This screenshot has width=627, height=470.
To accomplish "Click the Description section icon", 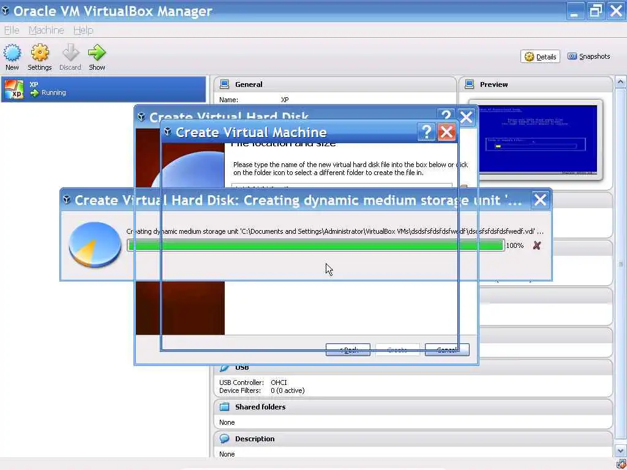I will 224,439.
